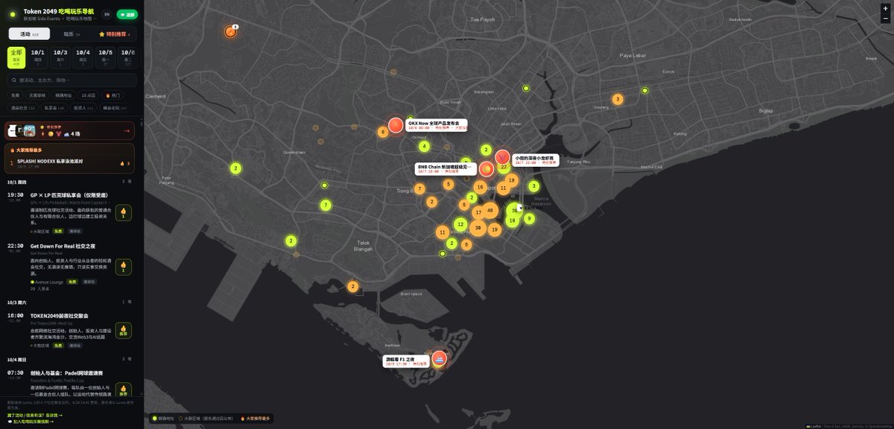The width and height of the screenshot is (894, 429).
Task: Open the 小段的深夜小龙虾局 red map marker
Action: pos(502,157)
